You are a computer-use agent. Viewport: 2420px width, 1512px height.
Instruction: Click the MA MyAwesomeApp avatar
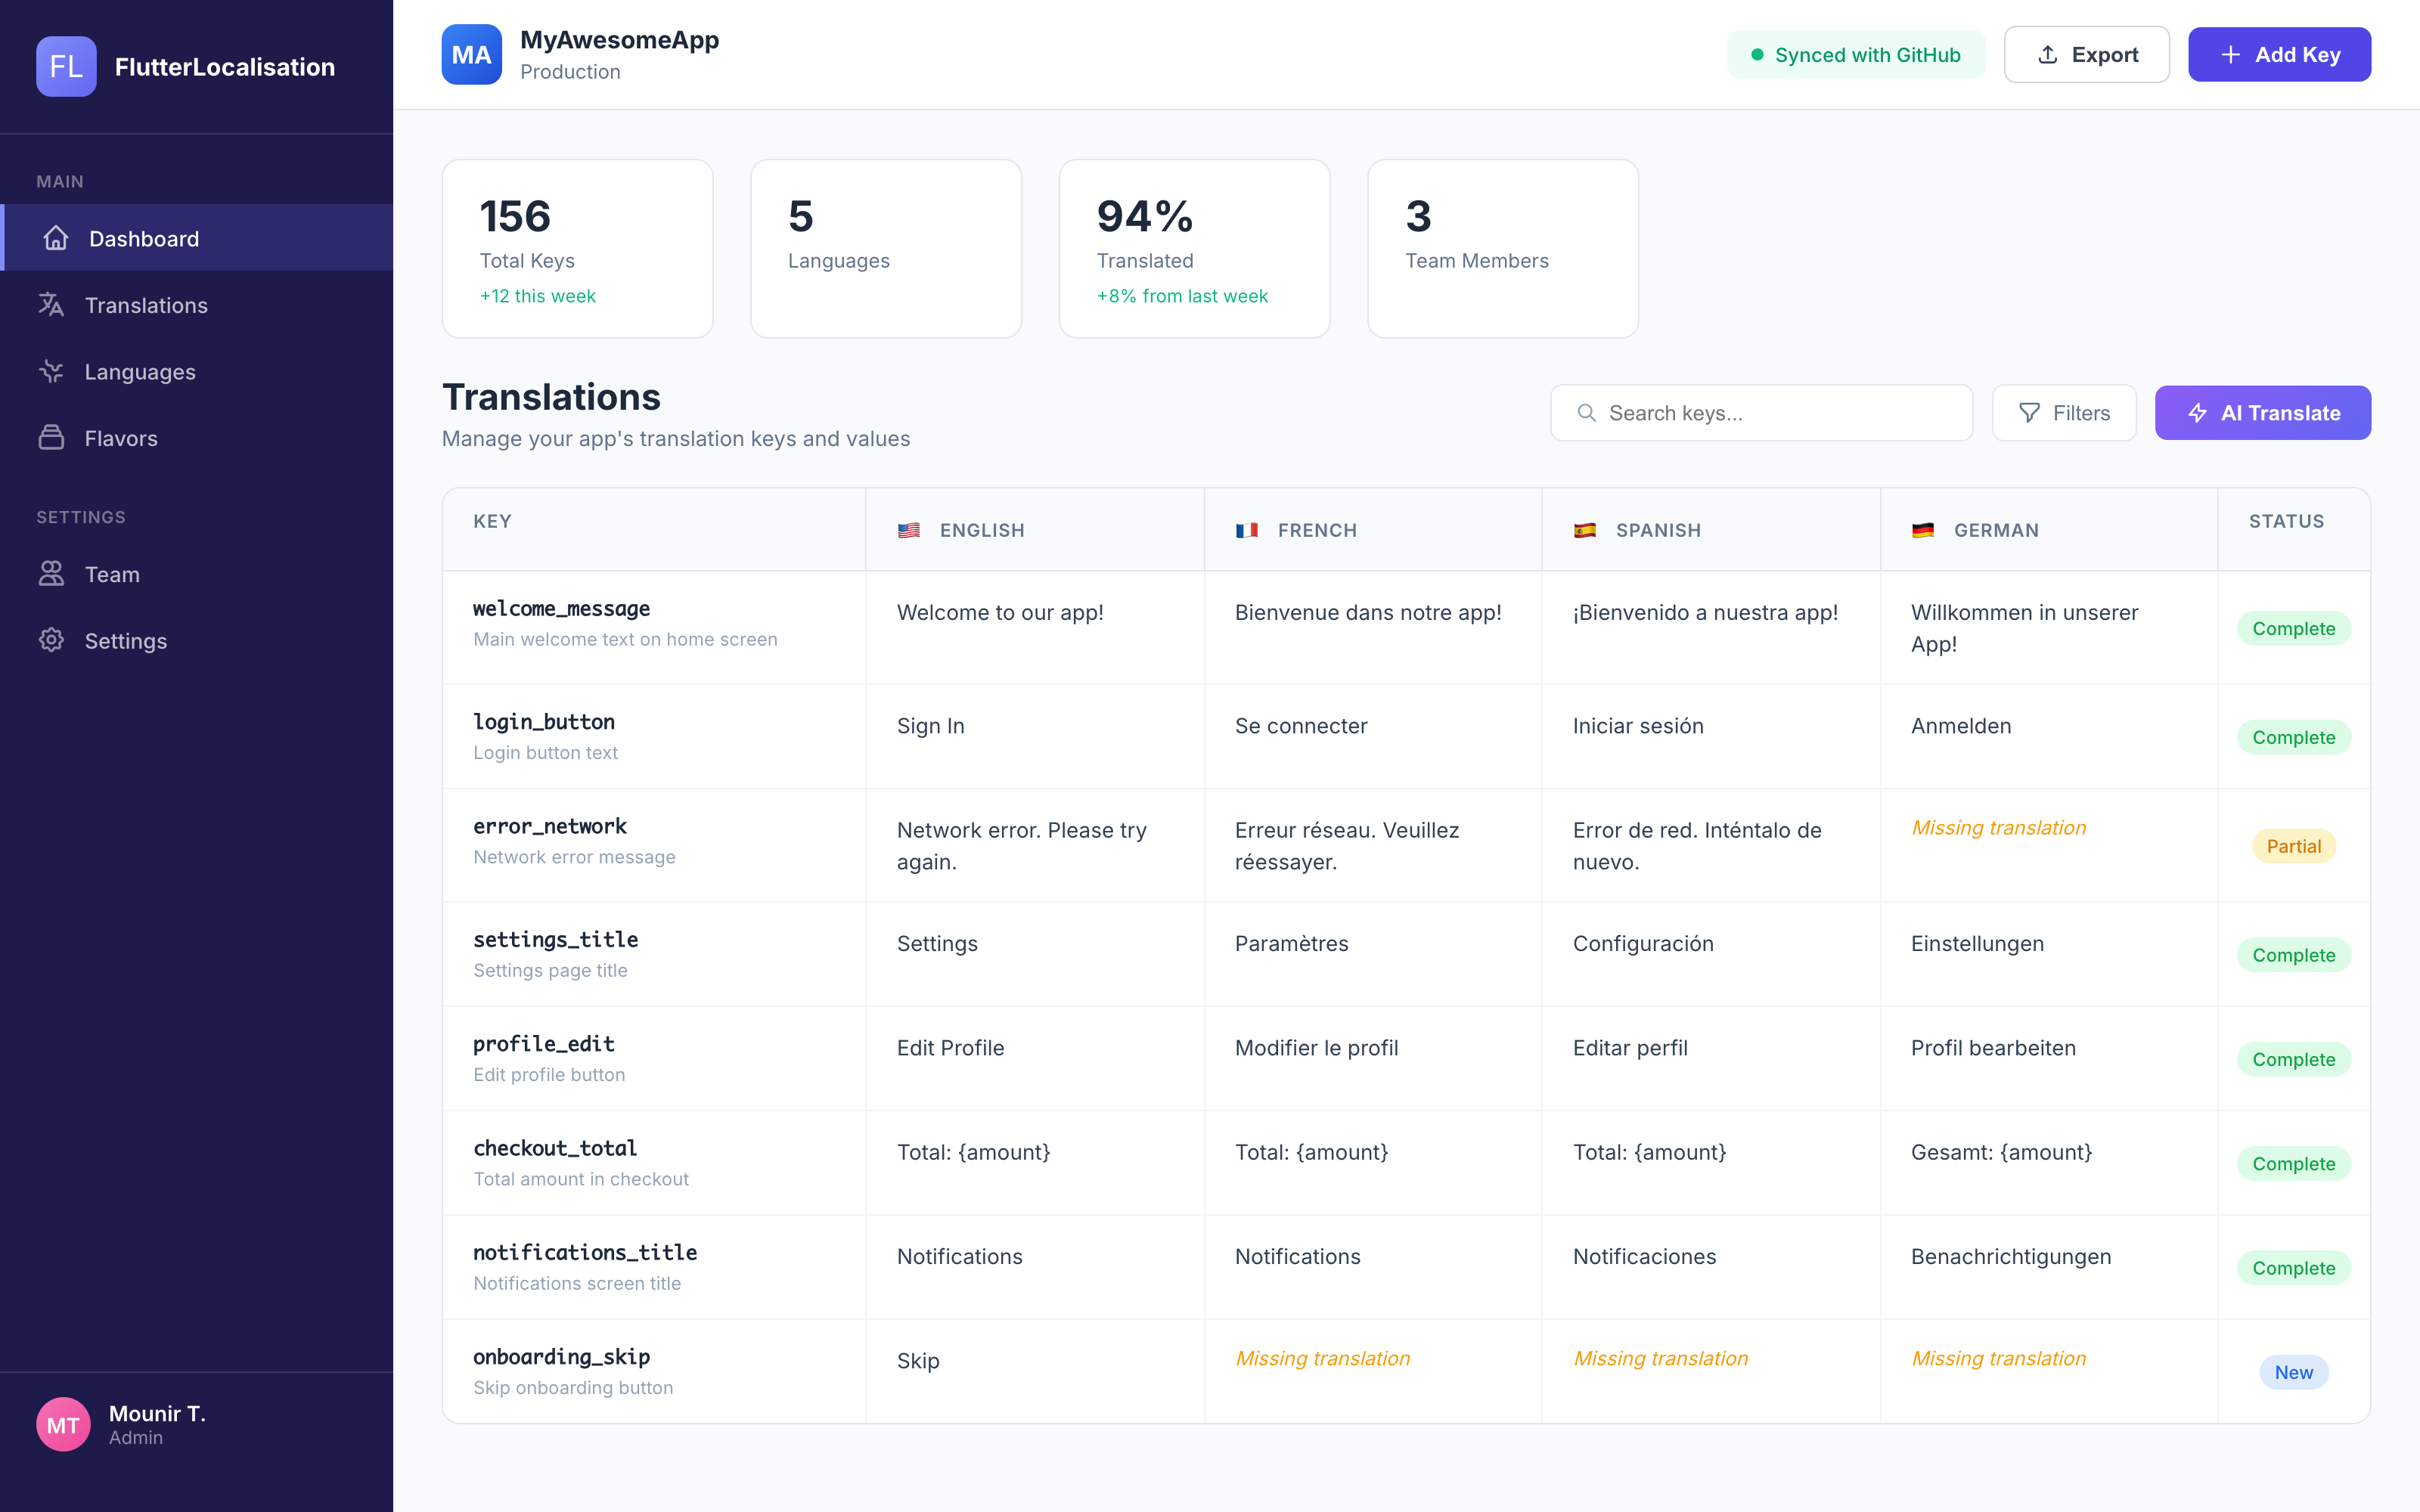pyautogui.click(x=471, y=54)
